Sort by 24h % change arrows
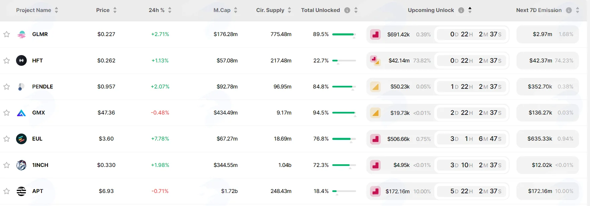 [x=170, y=10]
